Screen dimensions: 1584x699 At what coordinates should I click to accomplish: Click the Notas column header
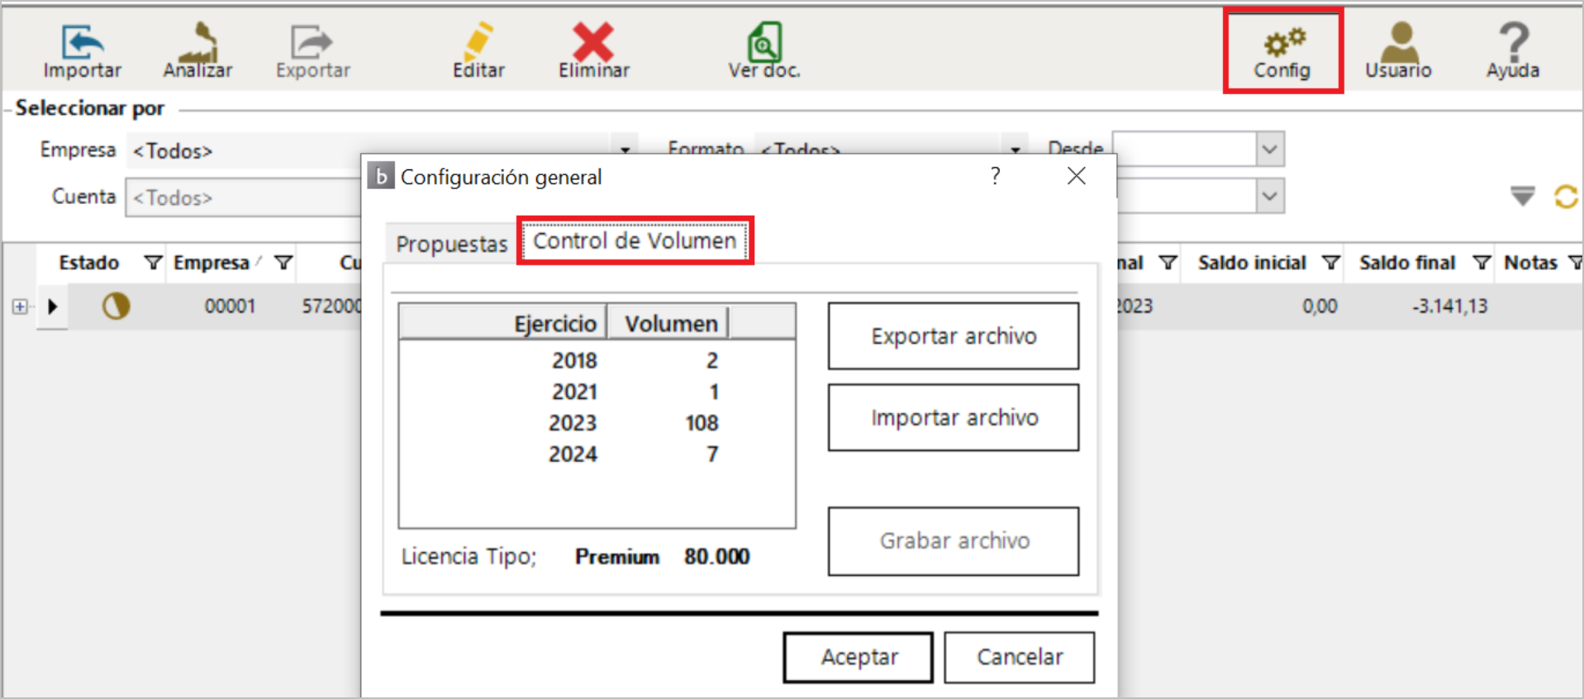click(1530, 263)
